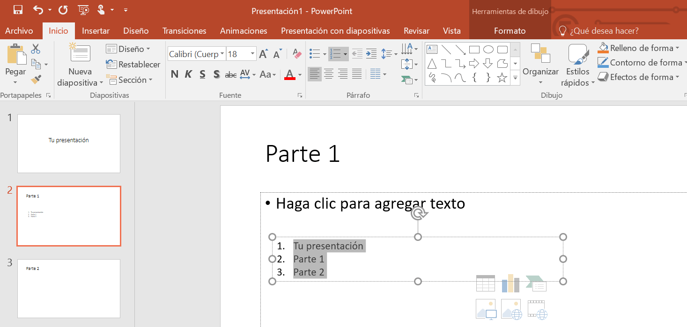The width and height of the screenshot is (687, 327).
Task: Switch to the Insertar tab
Action: point(96,31)
